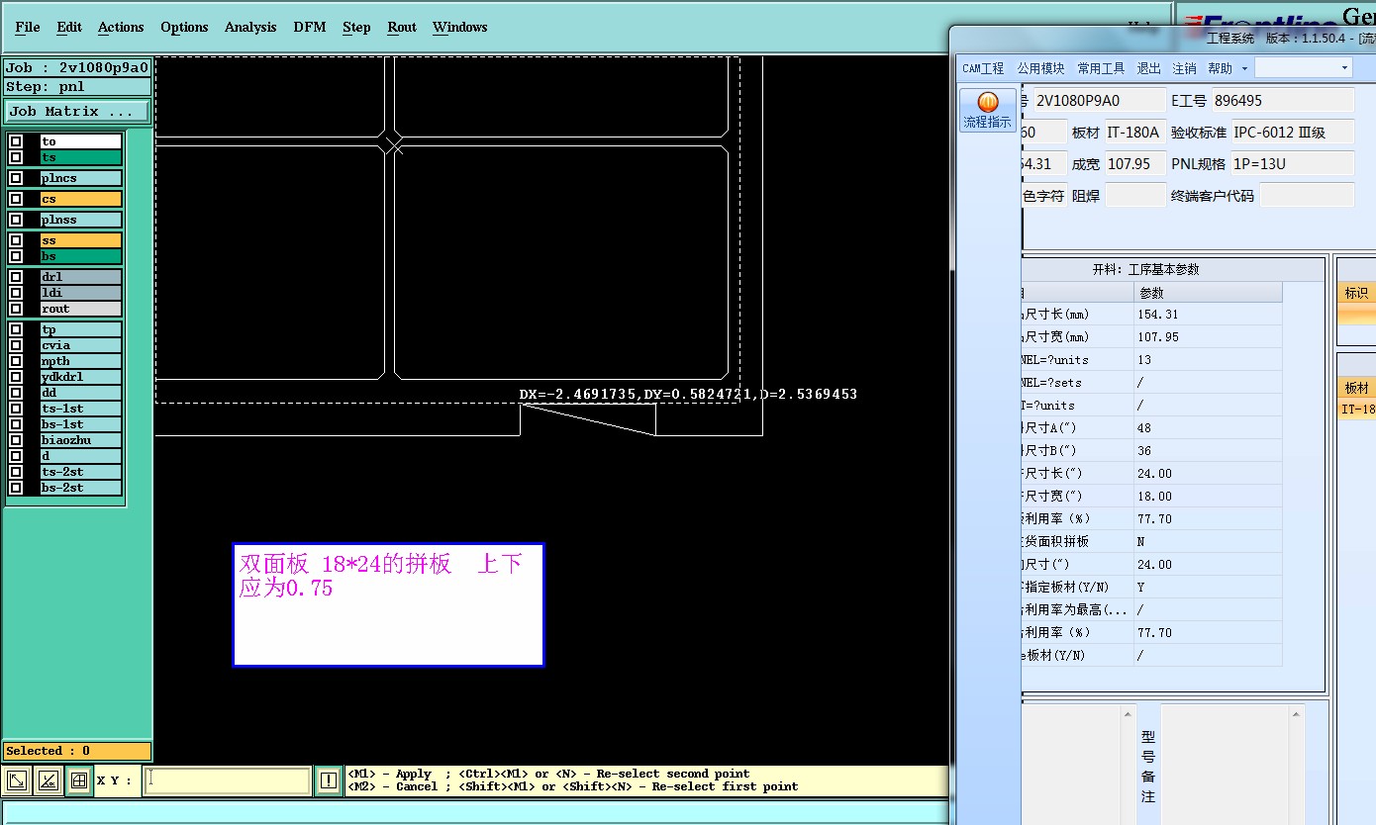This screenshot has width=1376, height=825.
Task: Toggle the 'ts' layer checkbox
Action: (x=16, y=157)
